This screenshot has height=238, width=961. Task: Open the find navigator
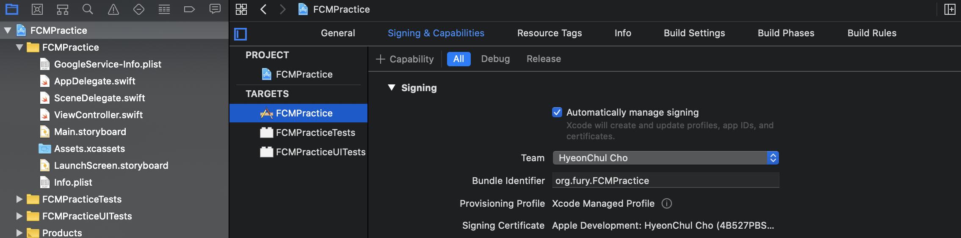[88, 9]
